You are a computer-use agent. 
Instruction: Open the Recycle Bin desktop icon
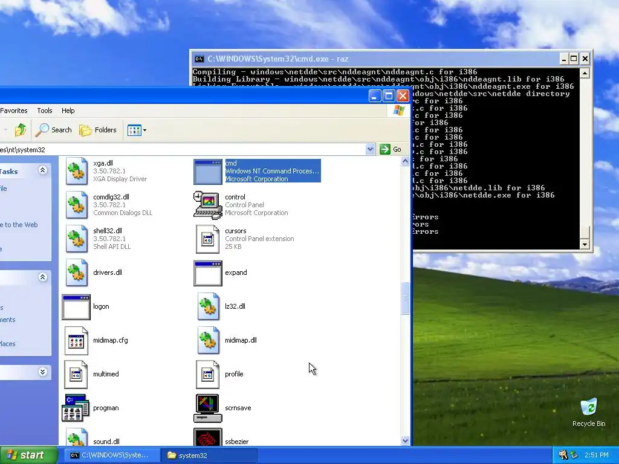point(589,412)
